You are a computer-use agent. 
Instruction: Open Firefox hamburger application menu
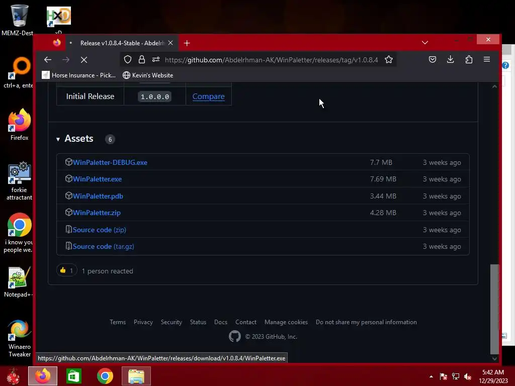(487, 59)
